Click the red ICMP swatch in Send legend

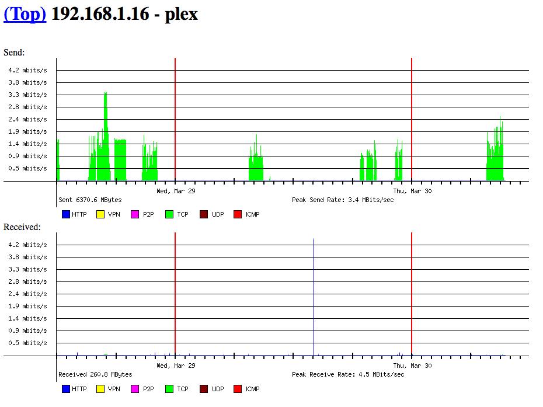pyautogui.click(x=238, y=214)
